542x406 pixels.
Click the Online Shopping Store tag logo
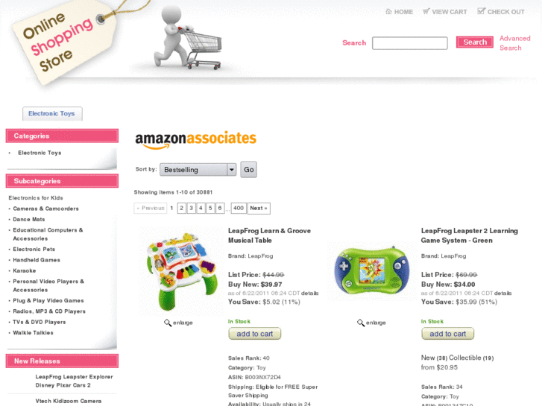point(64,42)
